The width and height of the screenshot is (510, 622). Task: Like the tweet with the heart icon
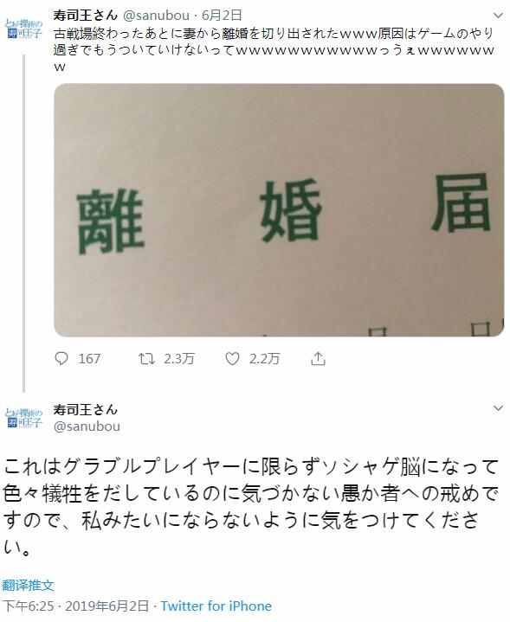pyautogui.click(x=232, y=359)
